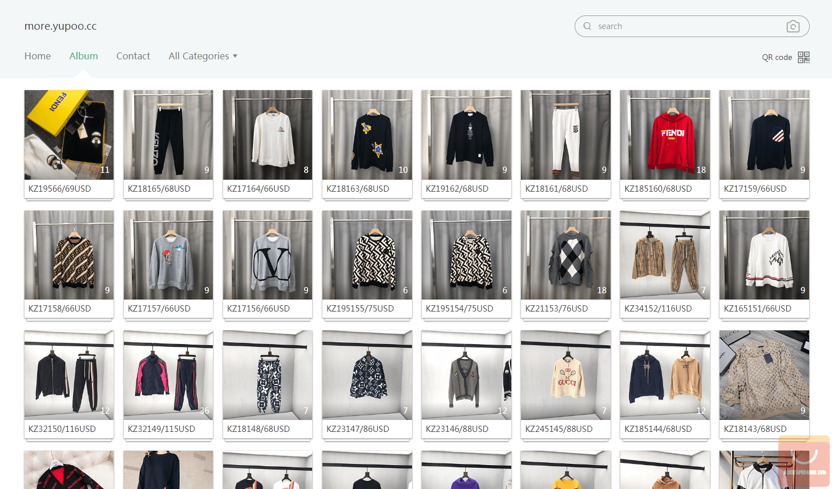
Task: Click the KZ23147/86USD album title
Action: pyautogui.click(x=358, y=429)
